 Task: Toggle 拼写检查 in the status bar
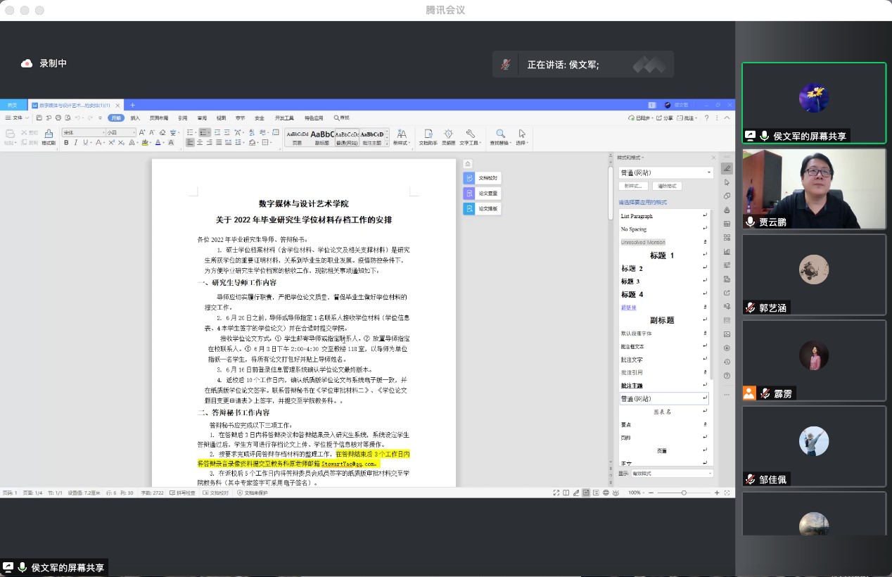183,493
